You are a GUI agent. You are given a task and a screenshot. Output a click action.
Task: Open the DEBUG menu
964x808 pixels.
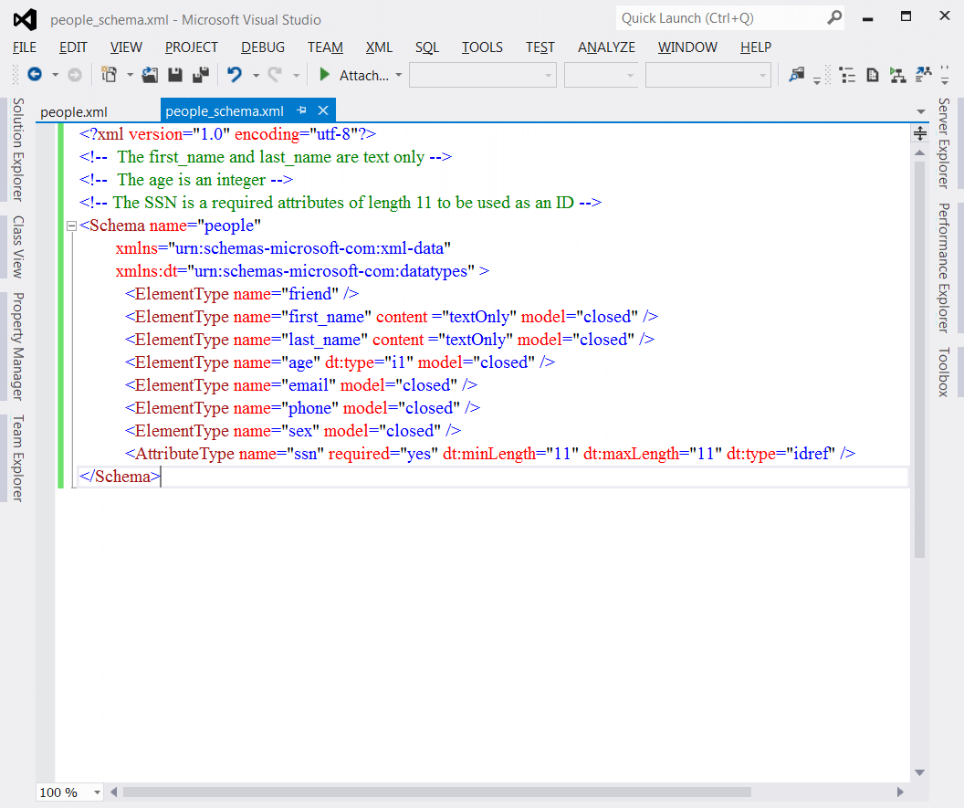(263, 47)
